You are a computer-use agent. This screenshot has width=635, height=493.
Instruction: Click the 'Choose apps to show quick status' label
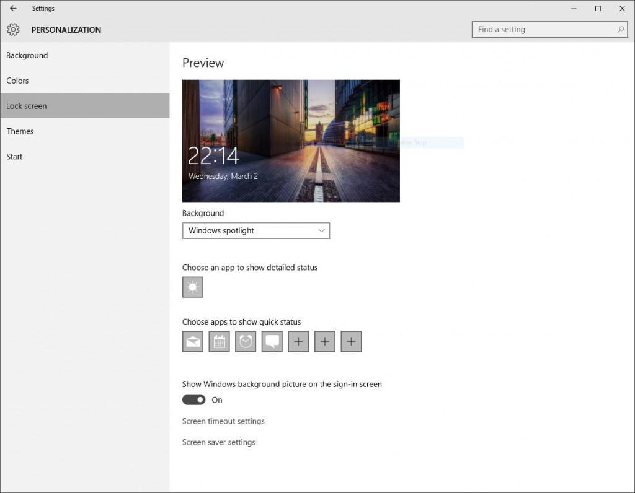(x=241, y=322)
